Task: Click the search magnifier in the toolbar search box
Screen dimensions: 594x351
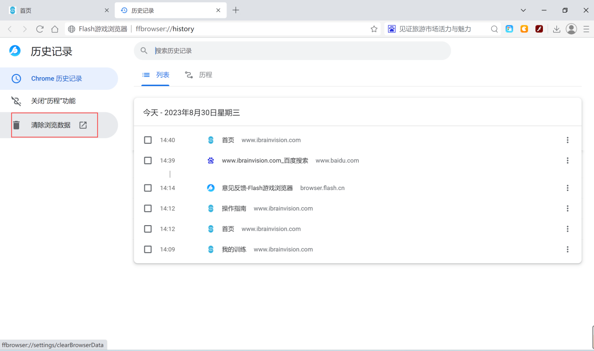Action: (494, 29)
